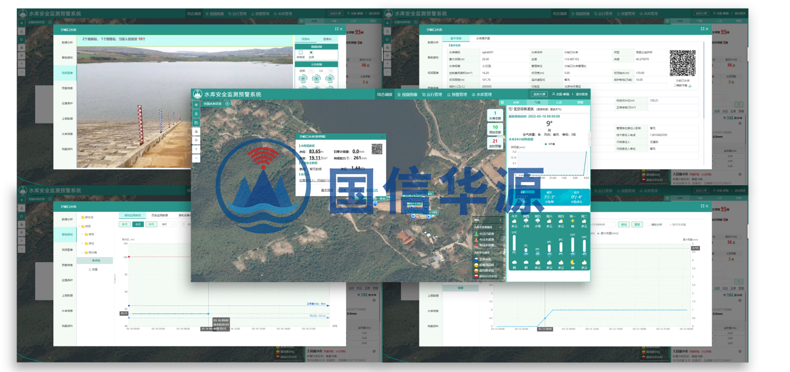Open the 按时 interval dropdown in curve window
This screenshot has width=790, height=372.
[x=168, y=225]
